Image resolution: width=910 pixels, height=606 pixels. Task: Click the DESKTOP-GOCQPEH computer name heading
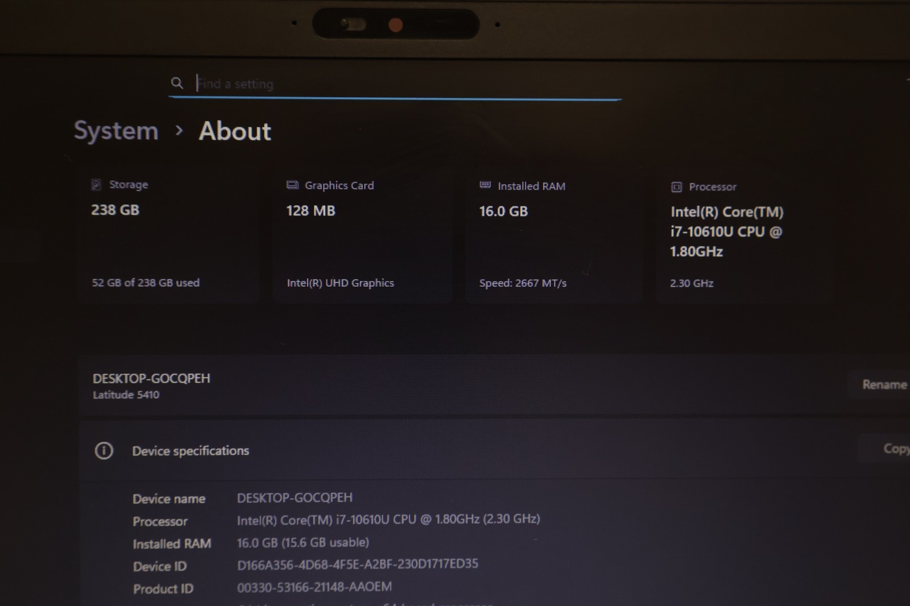(151, 378)
